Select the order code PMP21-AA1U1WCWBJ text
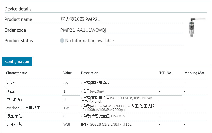Screen dimensions: 212x133 pos(83,30)
